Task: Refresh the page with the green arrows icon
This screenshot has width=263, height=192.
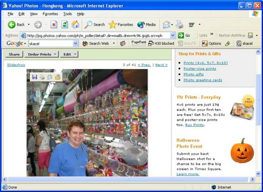Action: click(65, 25)
